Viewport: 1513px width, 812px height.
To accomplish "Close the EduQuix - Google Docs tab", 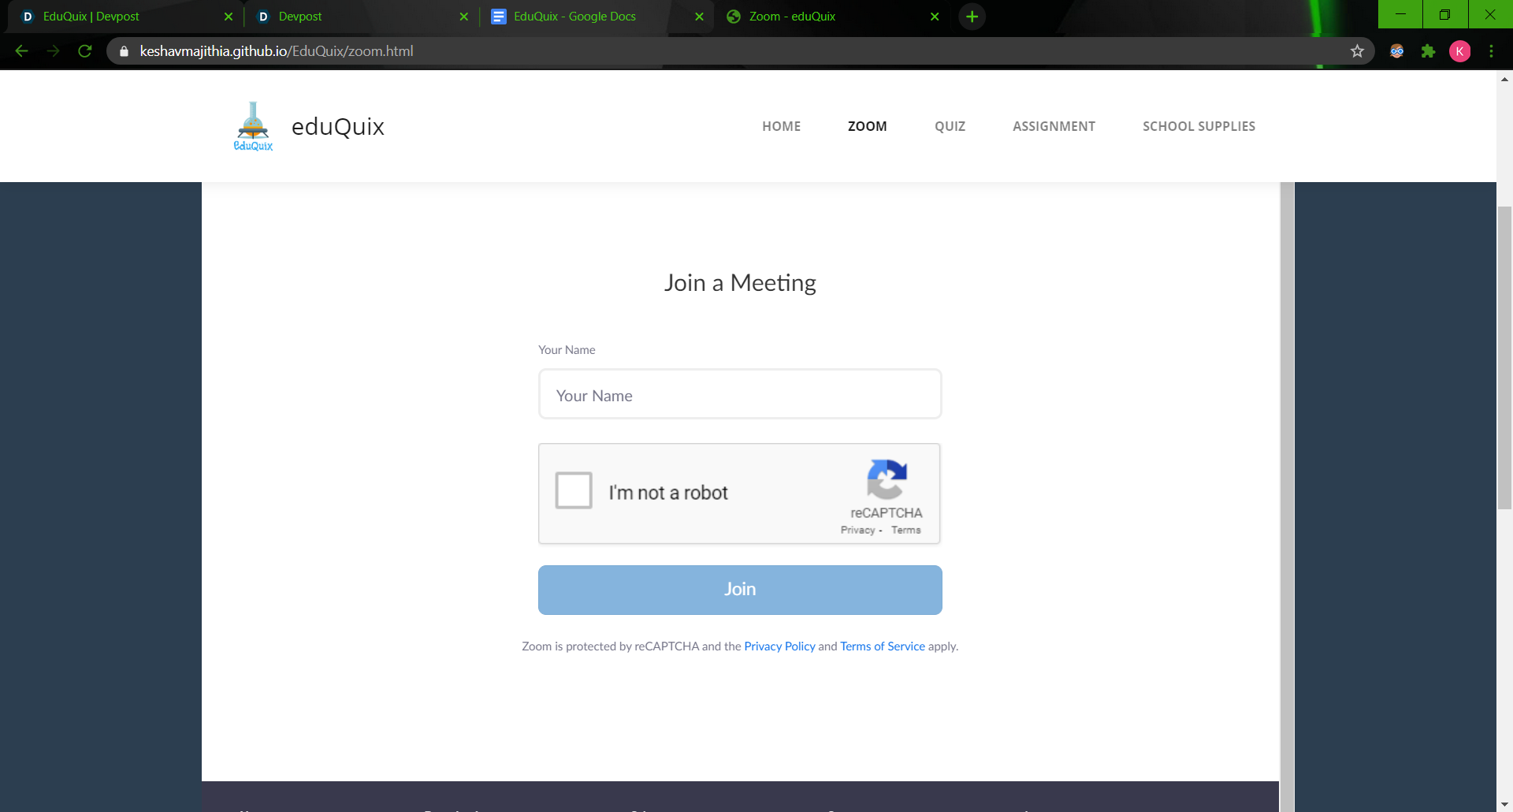I will pyautogui.click(x=699, y=17).
